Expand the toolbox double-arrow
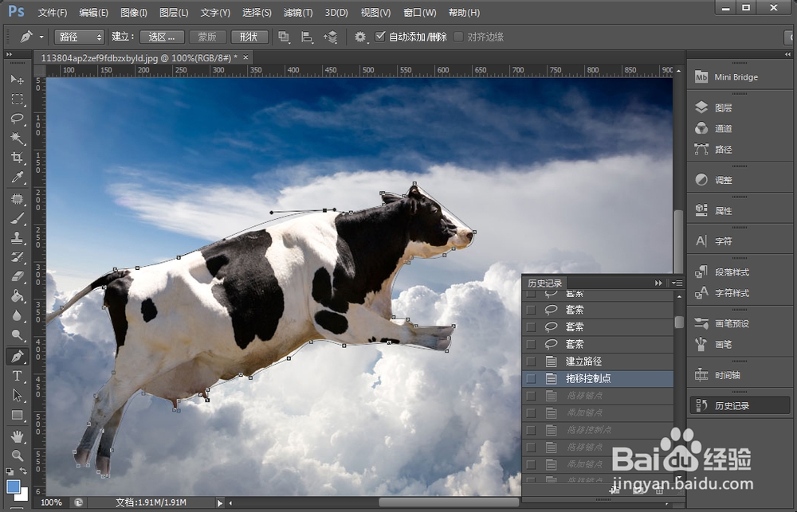The width and height of the screenshot is (797, 512). point(9,54)
